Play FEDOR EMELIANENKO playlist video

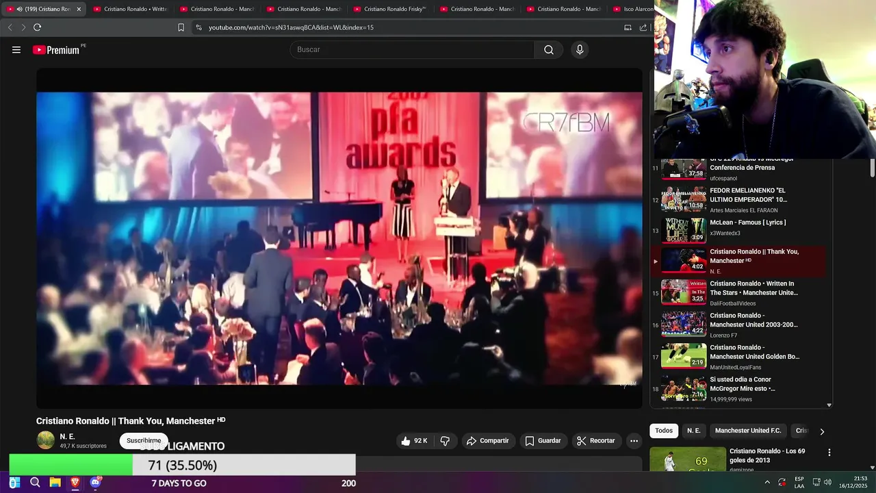click(x=737, y=200)
